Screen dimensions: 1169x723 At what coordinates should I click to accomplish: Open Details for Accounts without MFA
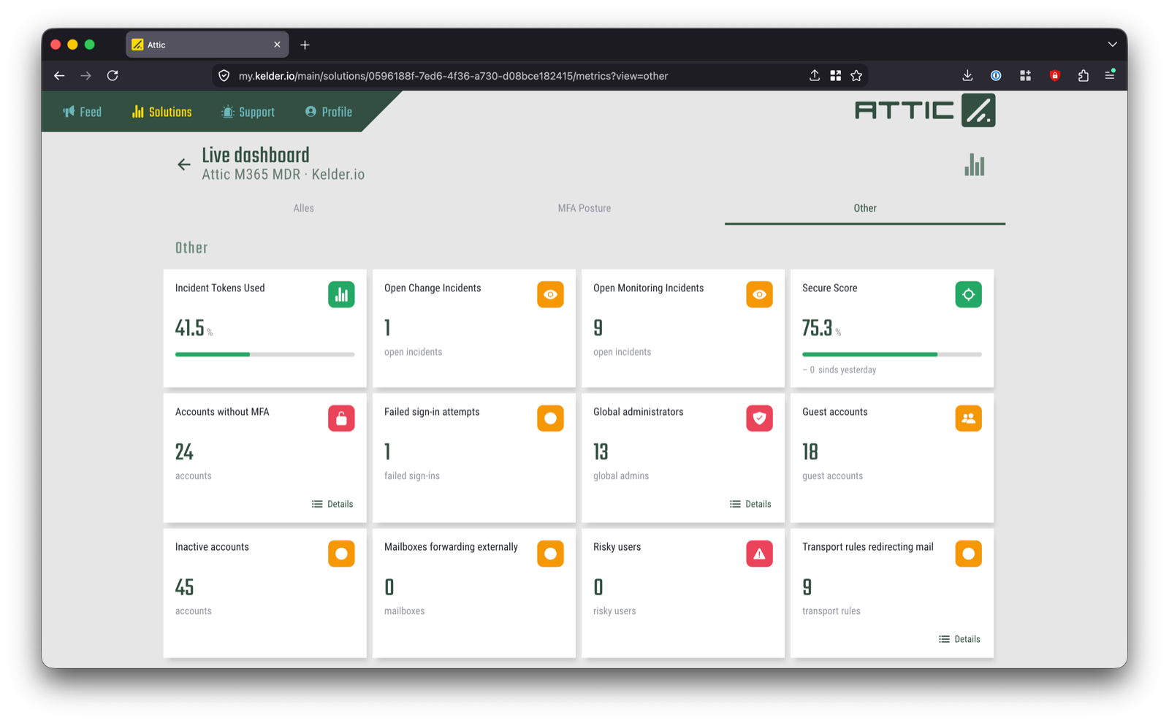pyautogui.click(x=332, y=504)
